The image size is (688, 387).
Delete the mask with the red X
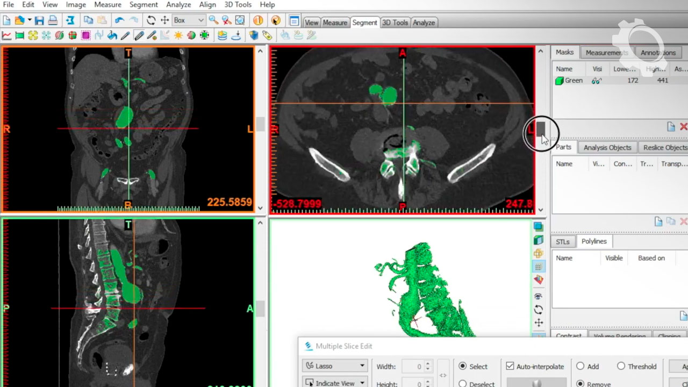click(683, 127)
